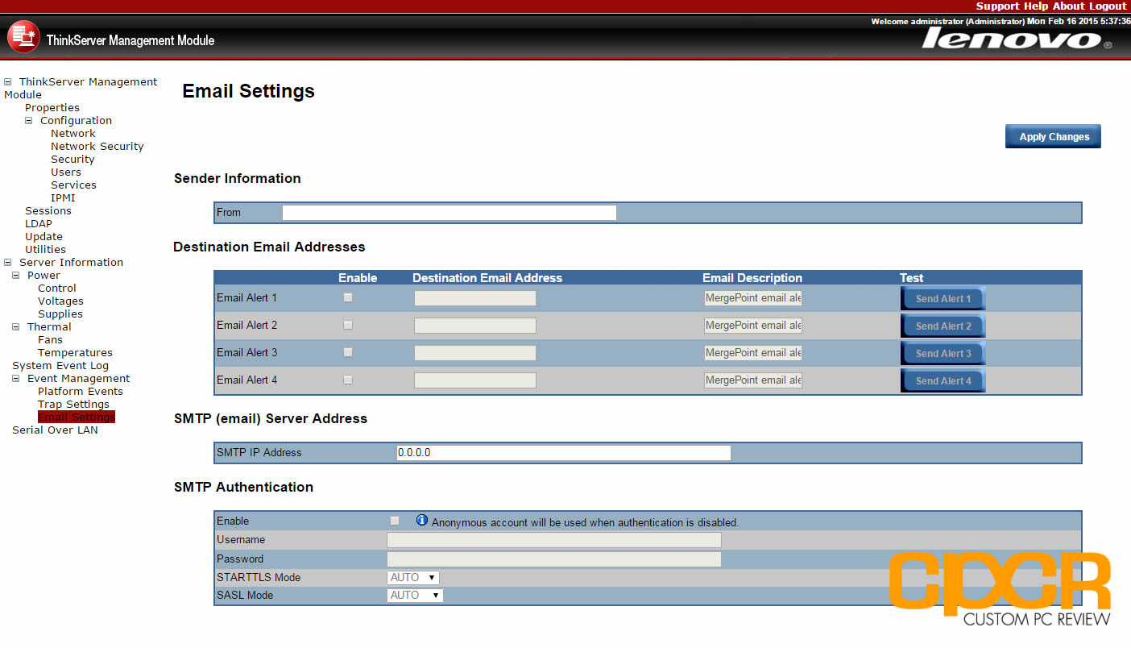Click Logout in the top bar
1131x648 pixels.
point(1108,6)
